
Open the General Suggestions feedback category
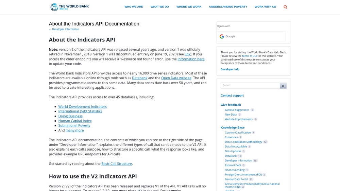(237, 110)
